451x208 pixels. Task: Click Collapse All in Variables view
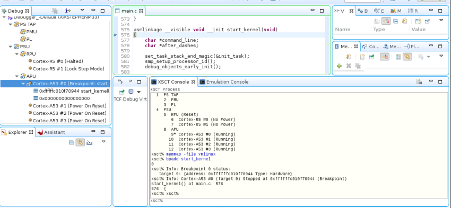pyautogui.click(x=395, y=21)
